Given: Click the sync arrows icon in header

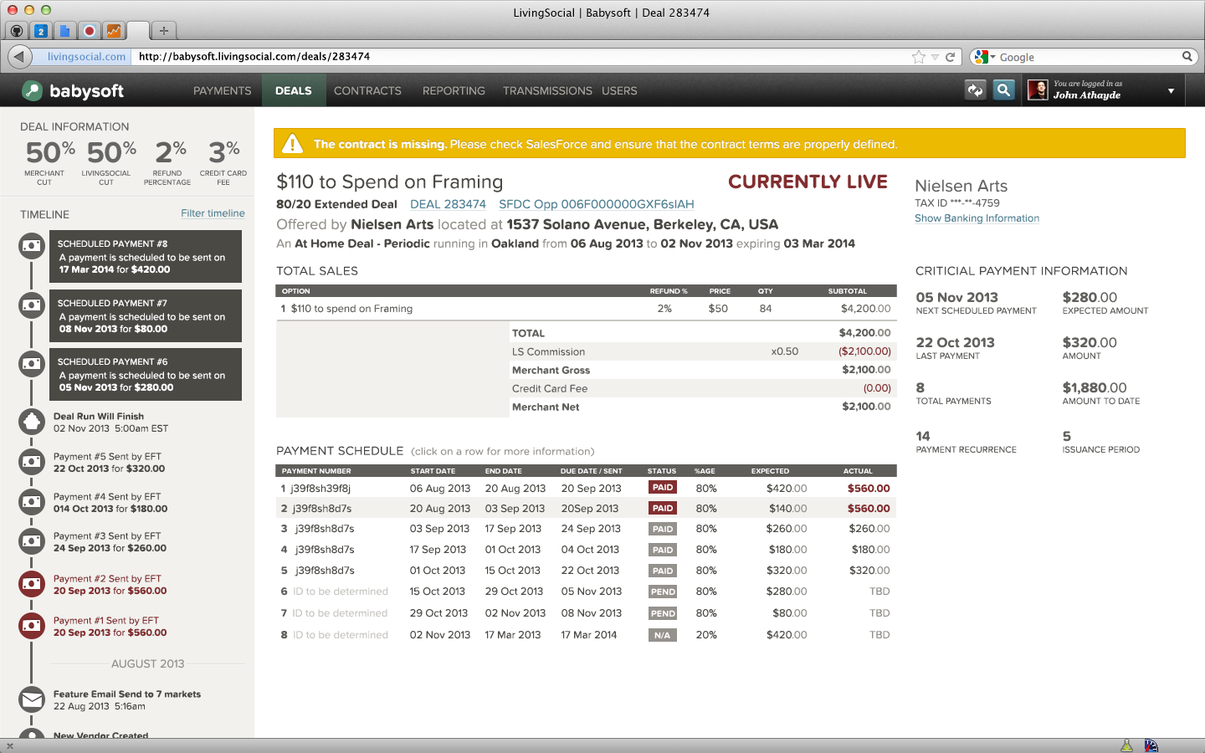Looking at the screenshot, I should pos(976,90).
